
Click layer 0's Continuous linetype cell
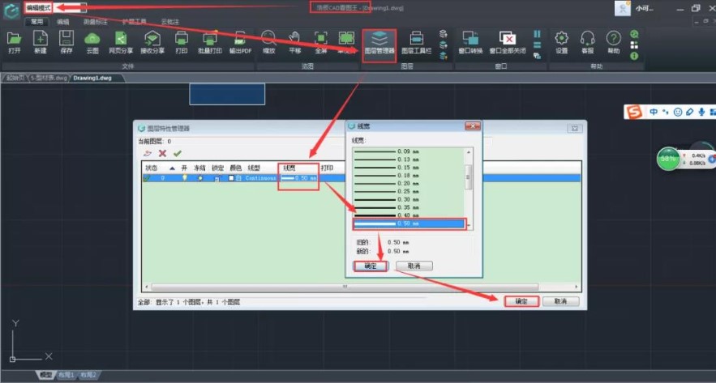pyautogui.click(x=261, y=178)
